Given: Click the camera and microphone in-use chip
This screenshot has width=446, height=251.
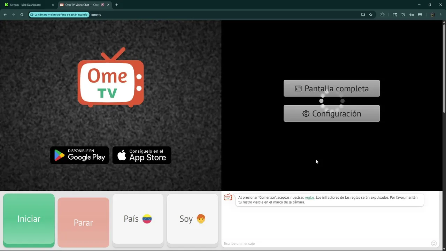Looking at the screenshot, I should pyautogui.click(x=59, y=15).
